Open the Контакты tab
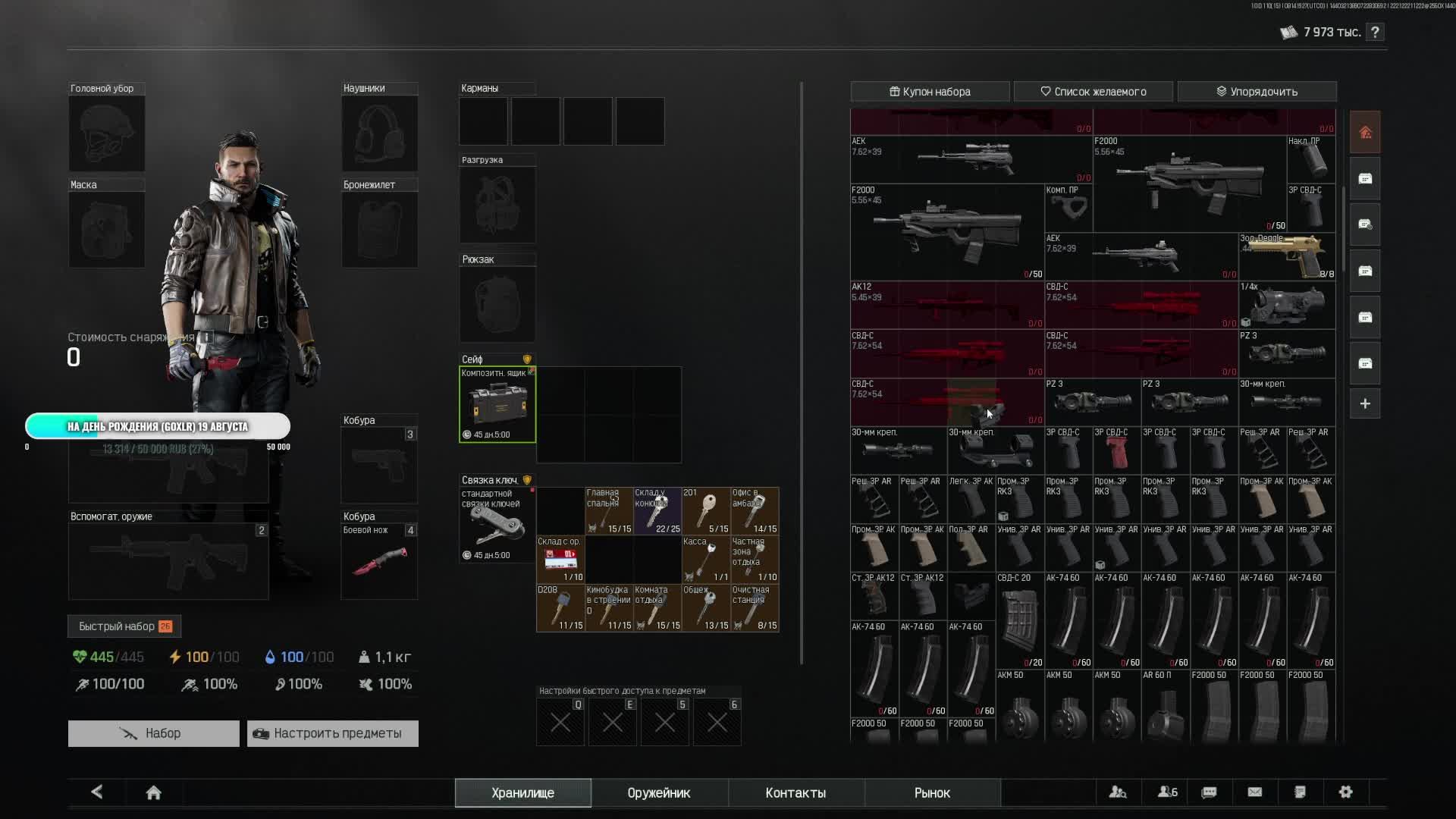The image size is (1456, 819). (795, 792)
